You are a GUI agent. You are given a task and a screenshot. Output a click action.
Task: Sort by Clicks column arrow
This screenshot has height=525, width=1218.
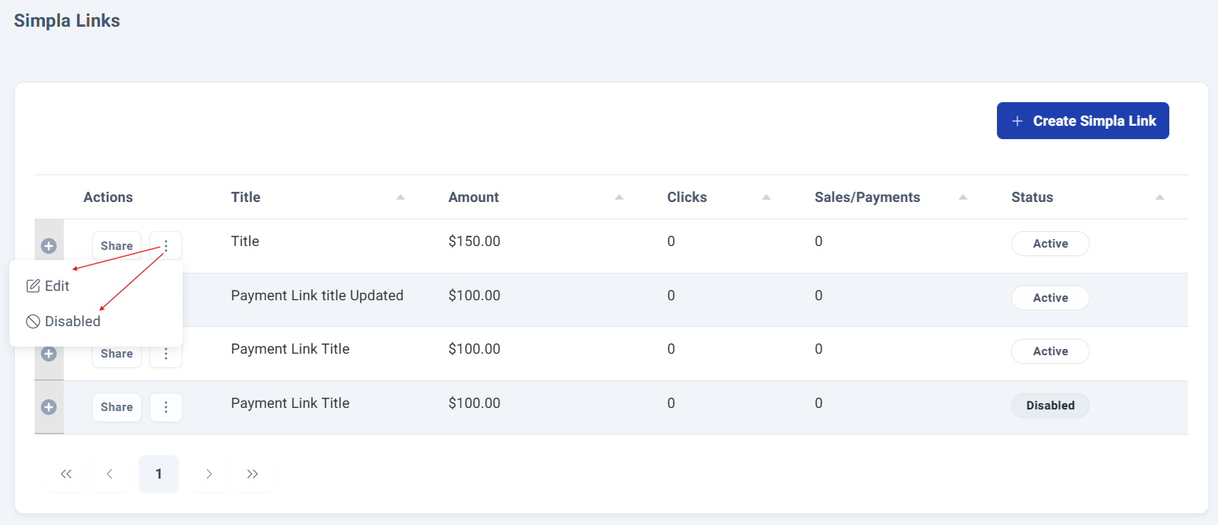coord(766,197)
